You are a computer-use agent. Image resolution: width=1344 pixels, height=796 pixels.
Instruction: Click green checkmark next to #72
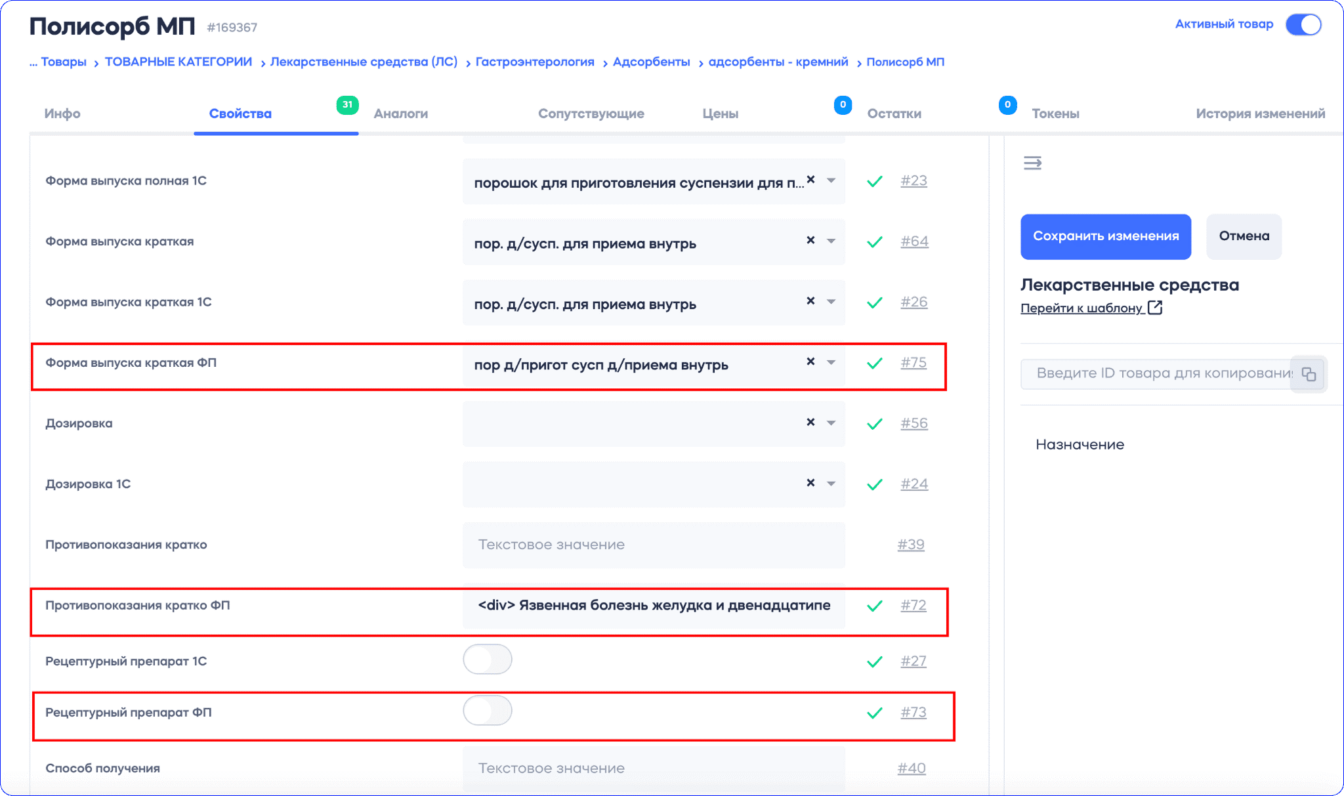(874, 606)
